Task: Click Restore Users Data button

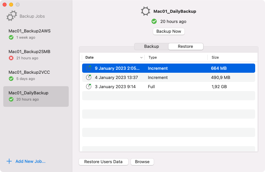Action: click(x=103, y=162)
